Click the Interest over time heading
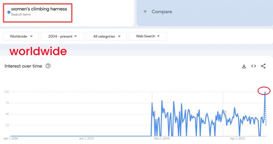Image resolution: width=273 pixels, height=144 pixels. [23, 66]
